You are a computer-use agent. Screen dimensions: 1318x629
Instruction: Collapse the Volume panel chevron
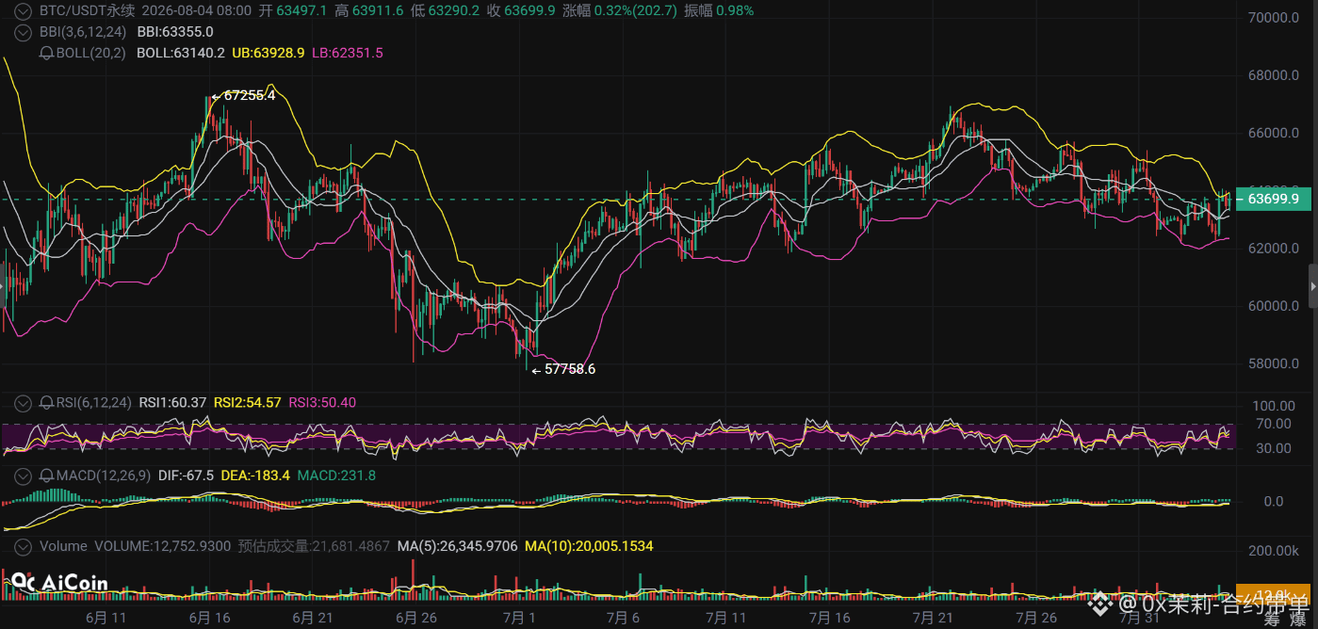tap(24, 546)
